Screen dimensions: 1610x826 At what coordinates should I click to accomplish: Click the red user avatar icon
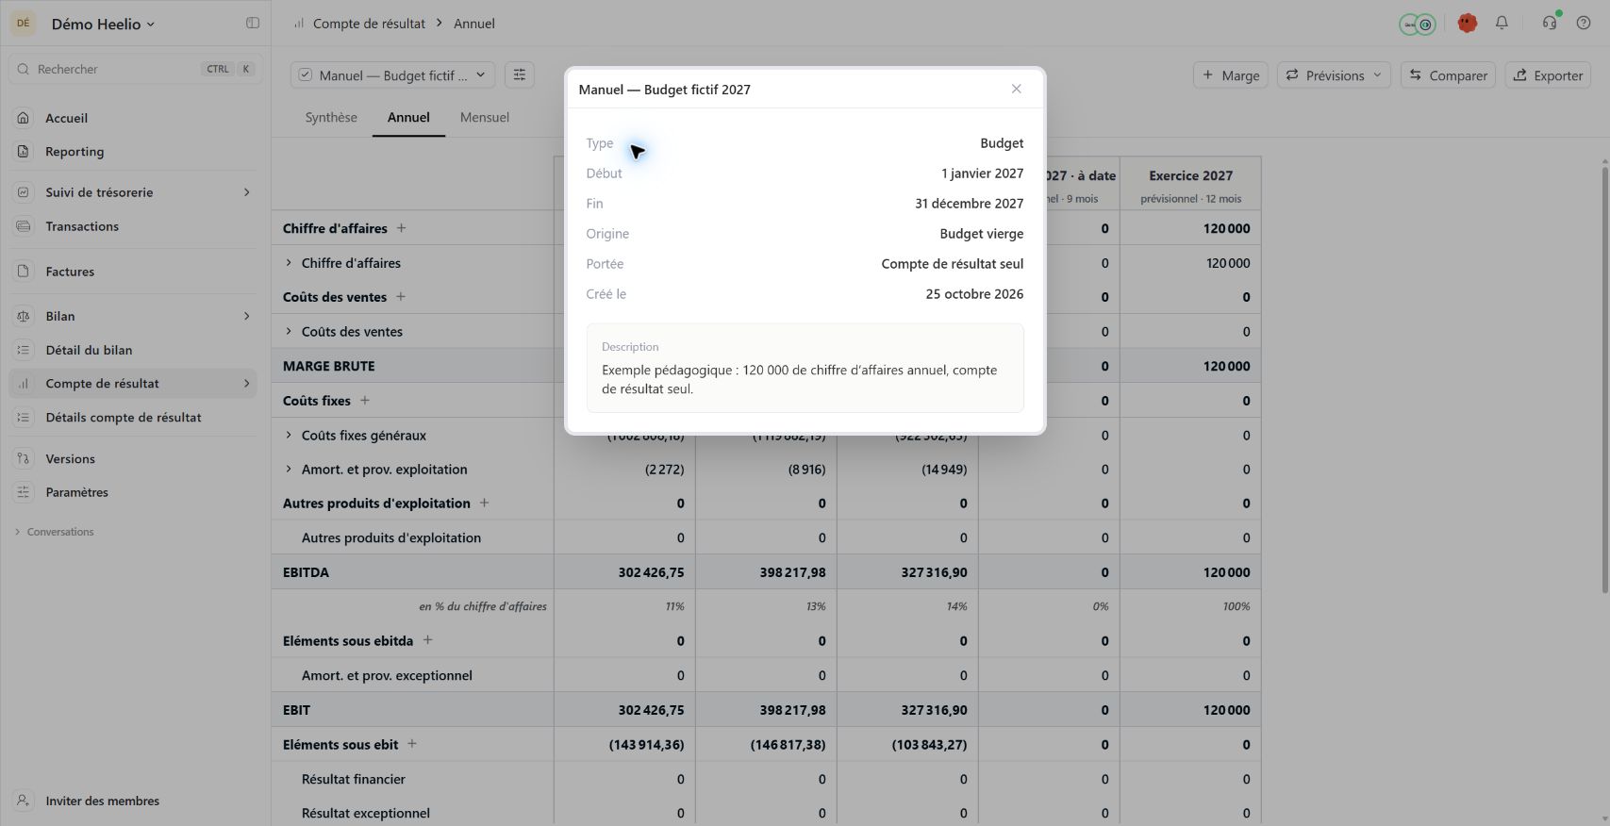(1467, 24)
